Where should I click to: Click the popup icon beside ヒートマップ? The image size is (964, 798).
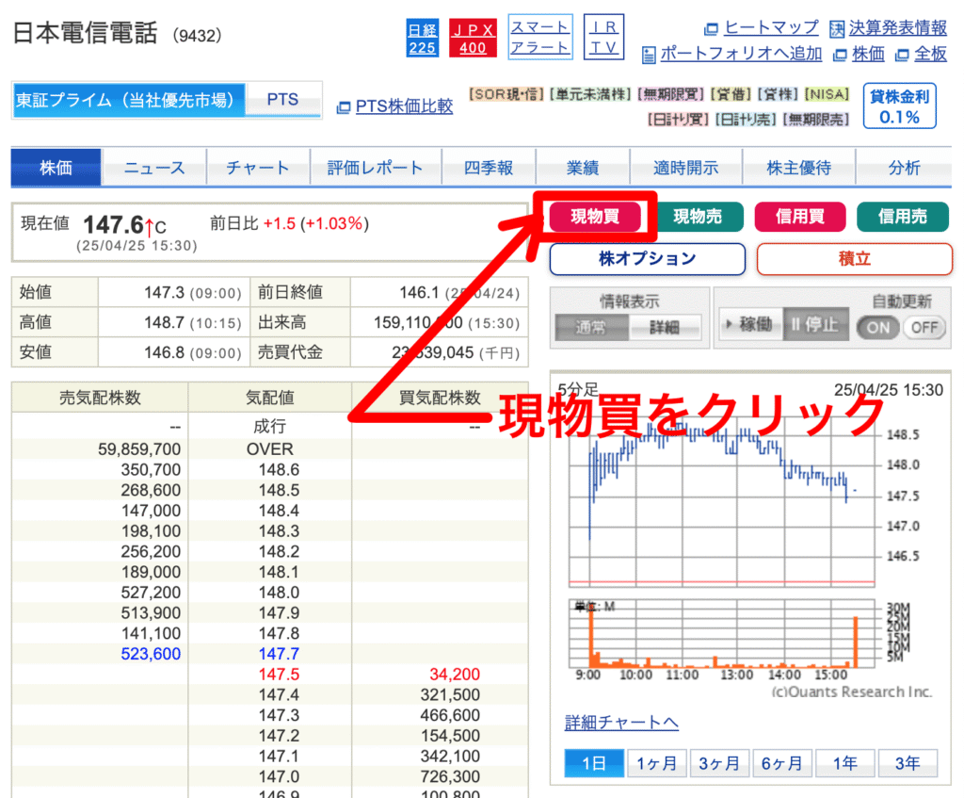(x=712, y=28)
